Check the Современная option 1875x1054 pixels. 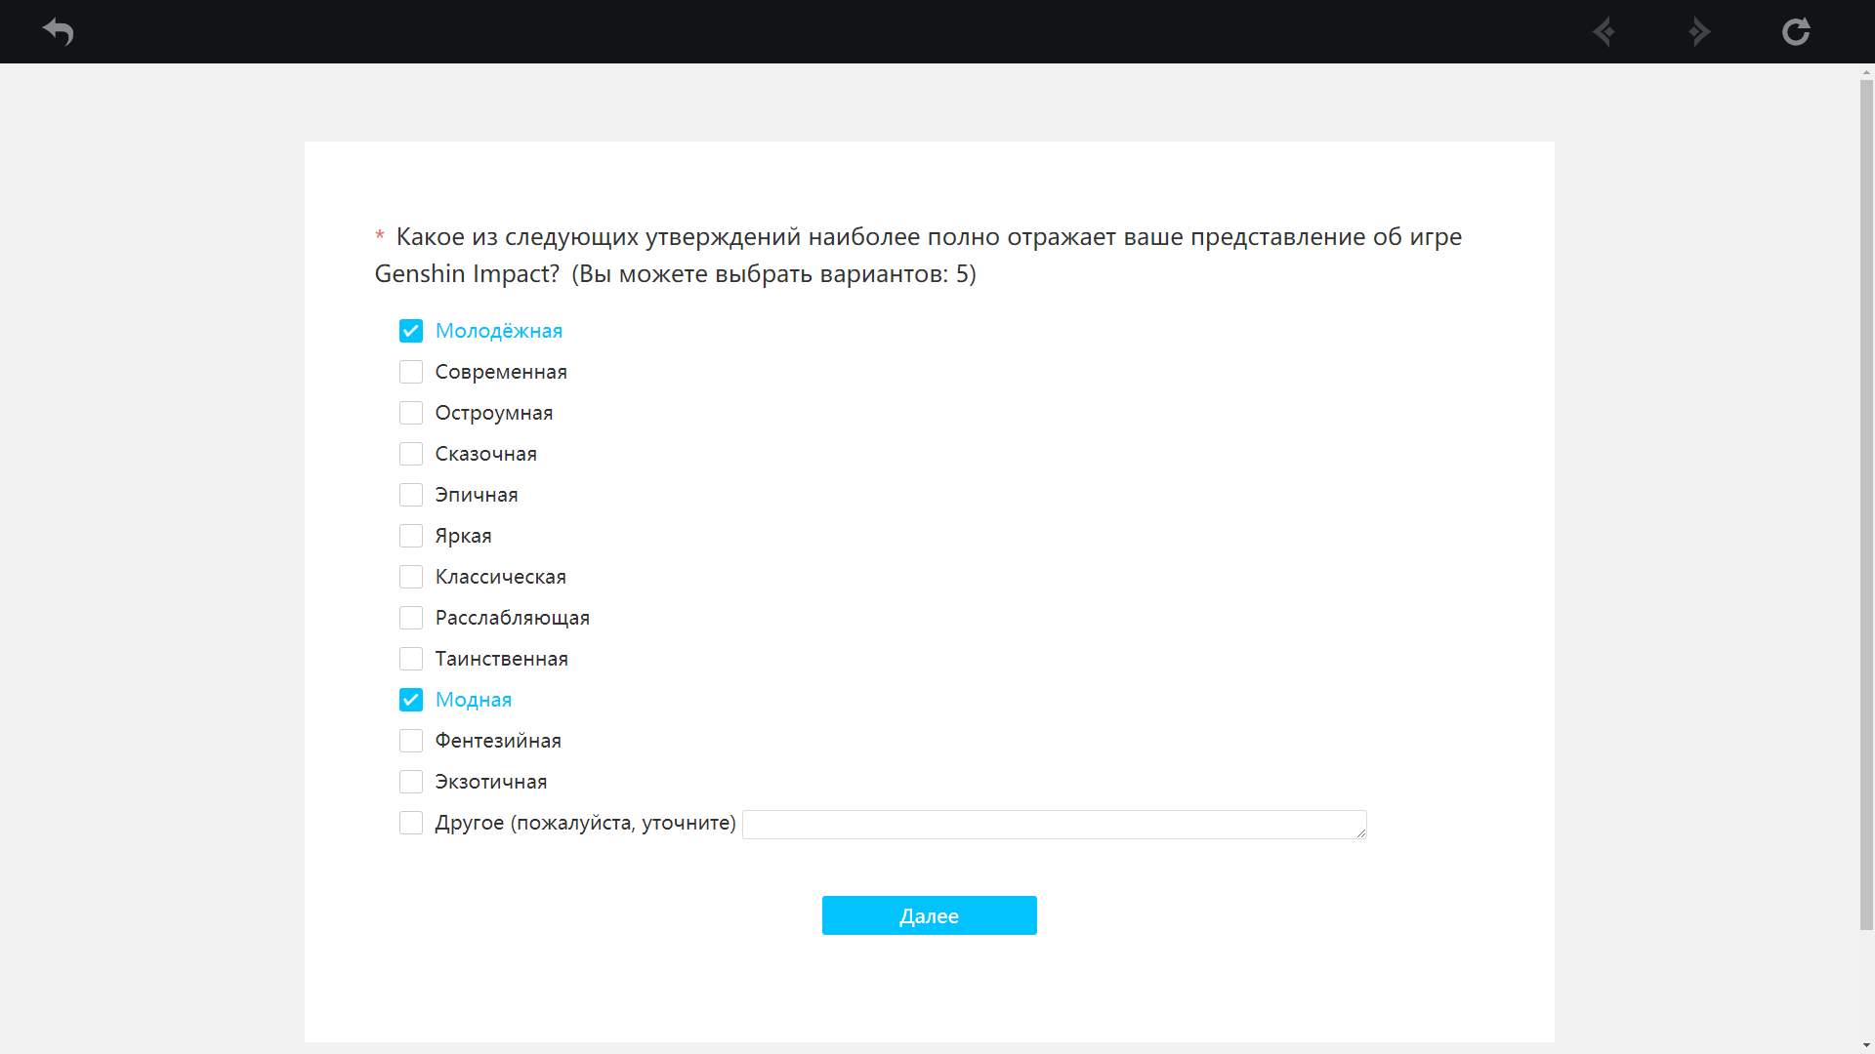coord(411,372)
